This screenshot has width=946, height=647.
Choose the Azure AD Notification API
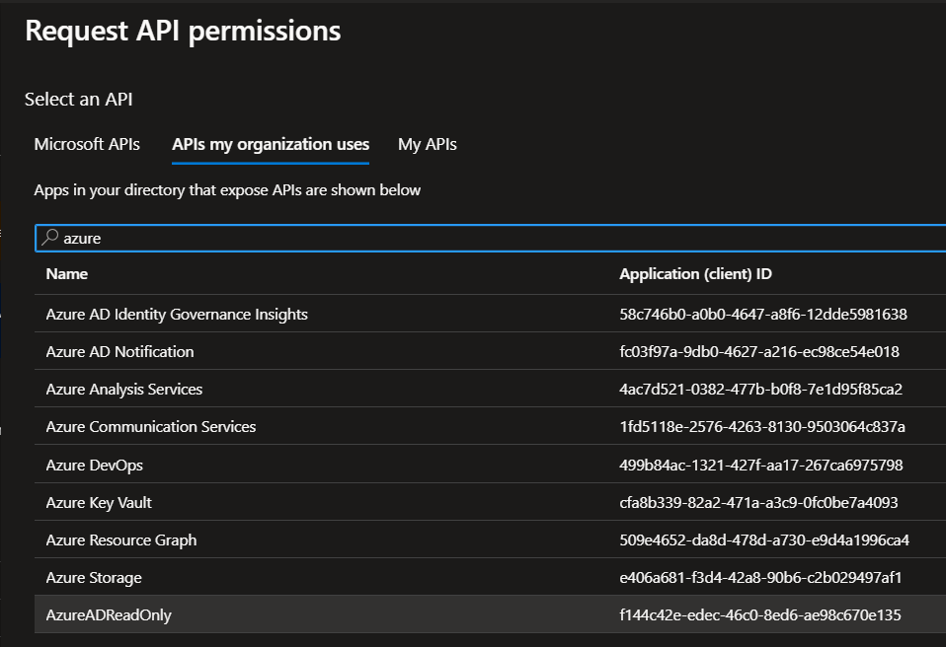point(120,352)
